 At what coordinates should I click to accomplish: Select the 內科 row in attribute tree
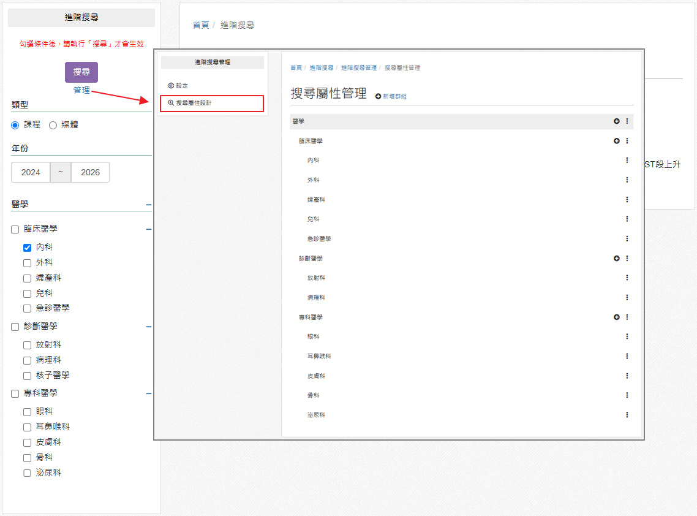(461, 160)
